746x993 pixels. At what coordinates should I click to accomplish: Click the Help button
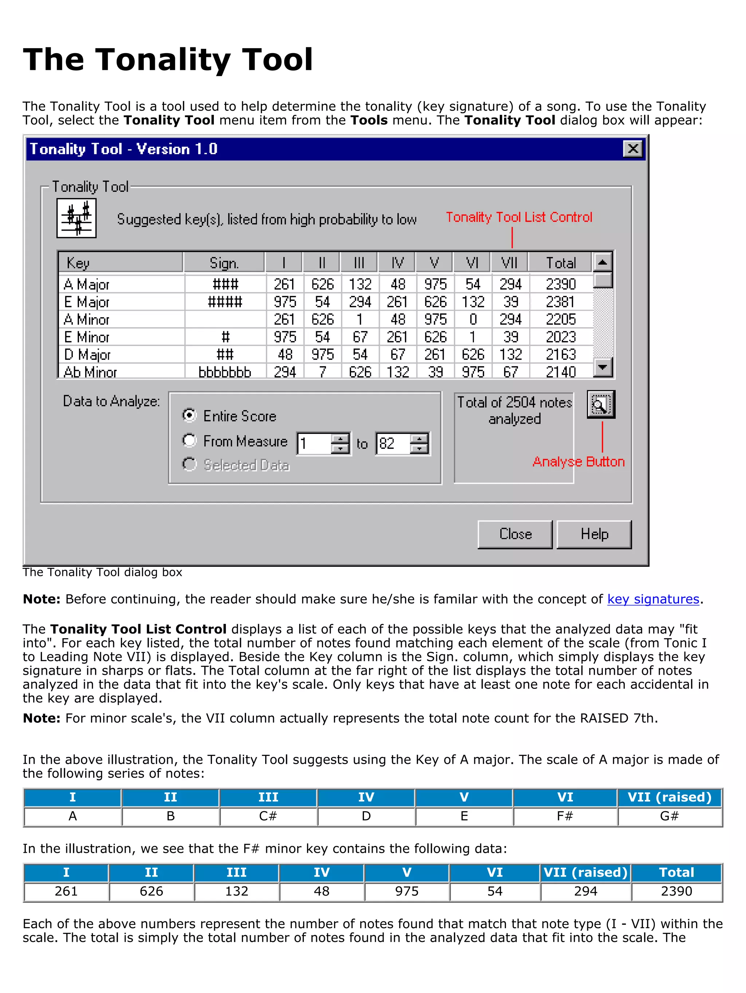(594, 534)
